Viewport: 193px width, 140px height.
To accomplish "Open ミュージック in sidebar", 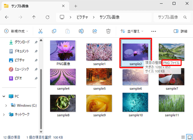I will click(19, 69).
